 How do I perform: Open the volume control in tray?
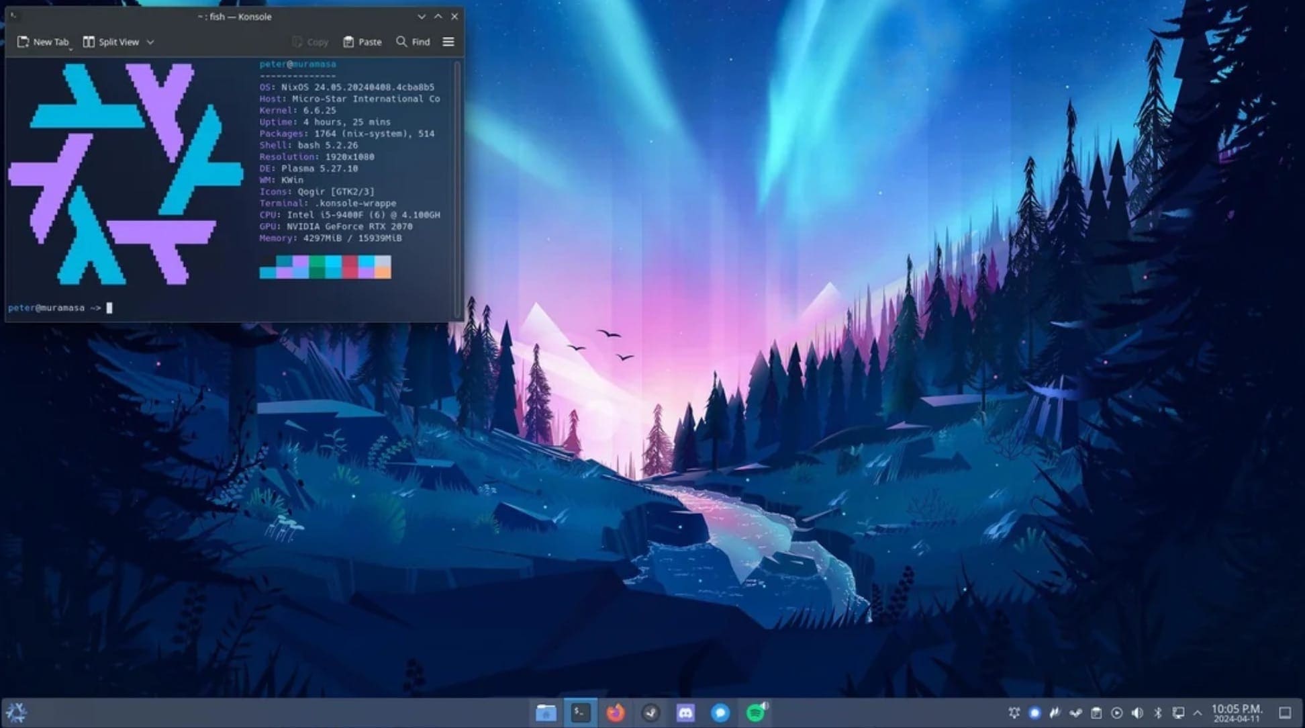coord(1137,713)
